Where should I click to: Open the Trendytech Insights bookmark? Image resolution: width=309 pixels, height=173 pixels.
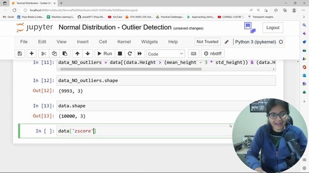[261, 17]
